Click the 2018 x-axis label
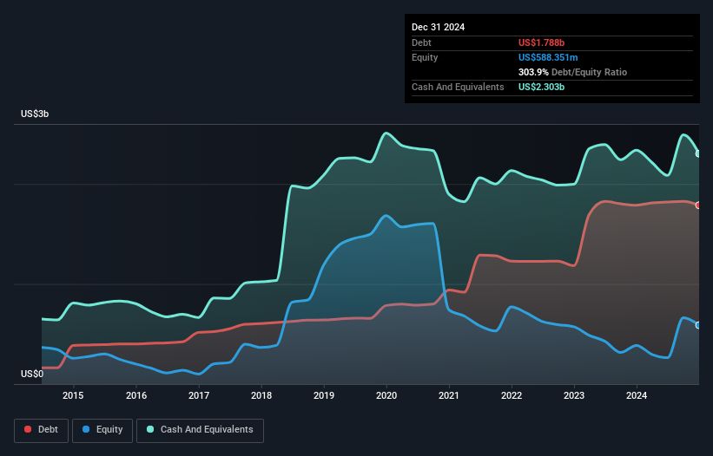Screen dimensions: 713x456 261,395
